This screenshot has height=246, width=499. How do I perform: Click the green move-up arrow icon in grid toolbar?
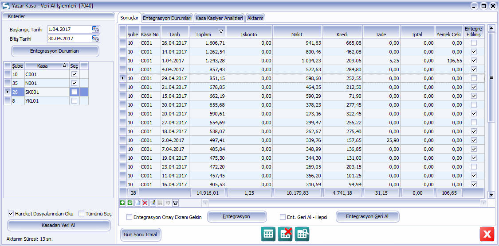pyautogui.click(x=122, y=203)
